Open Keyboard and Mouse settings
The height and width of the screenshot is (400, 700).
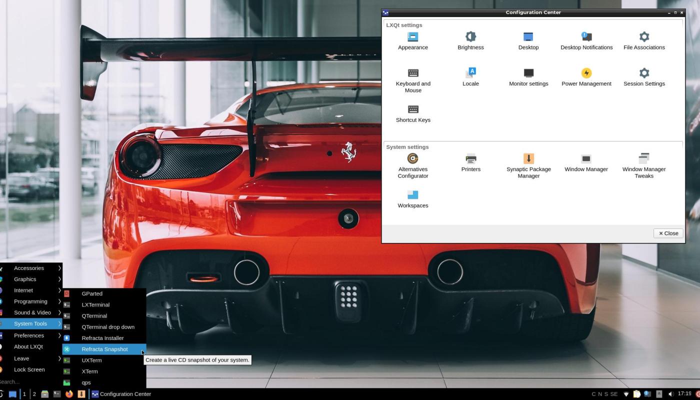pos(412,80)
